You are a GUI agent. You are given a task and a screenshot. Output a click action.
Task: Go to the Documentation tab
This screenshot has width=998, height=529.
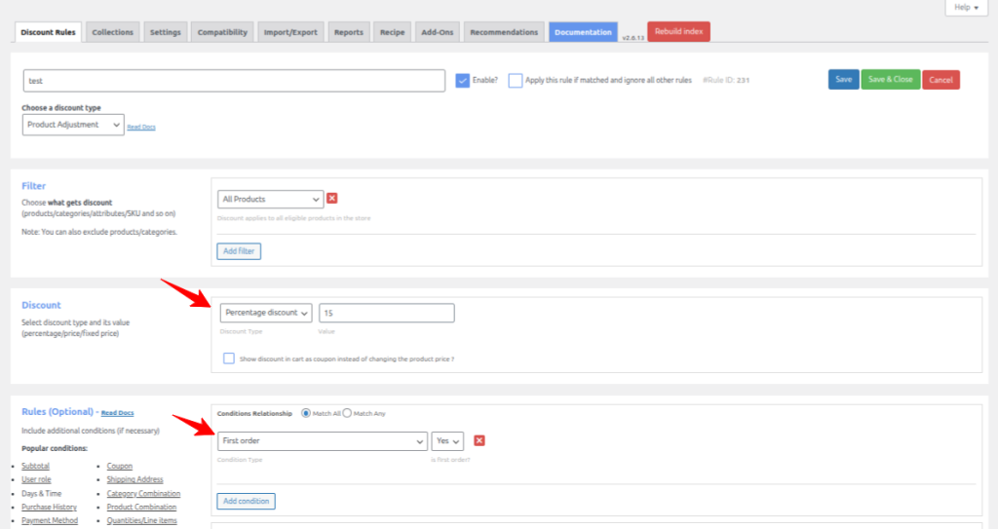[x=582, y=32]
